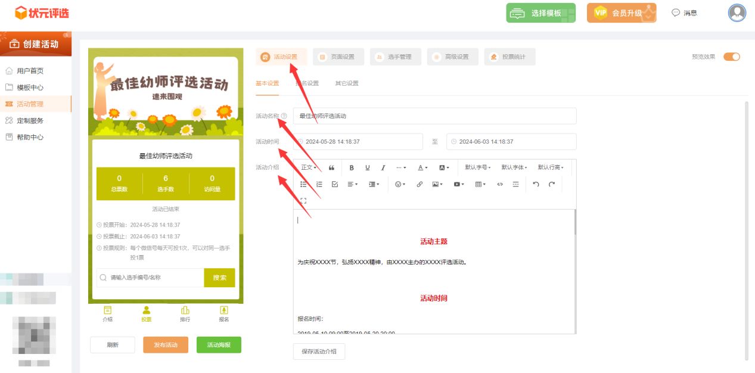Apply underline formatting in the editor

tap(367, 168)
